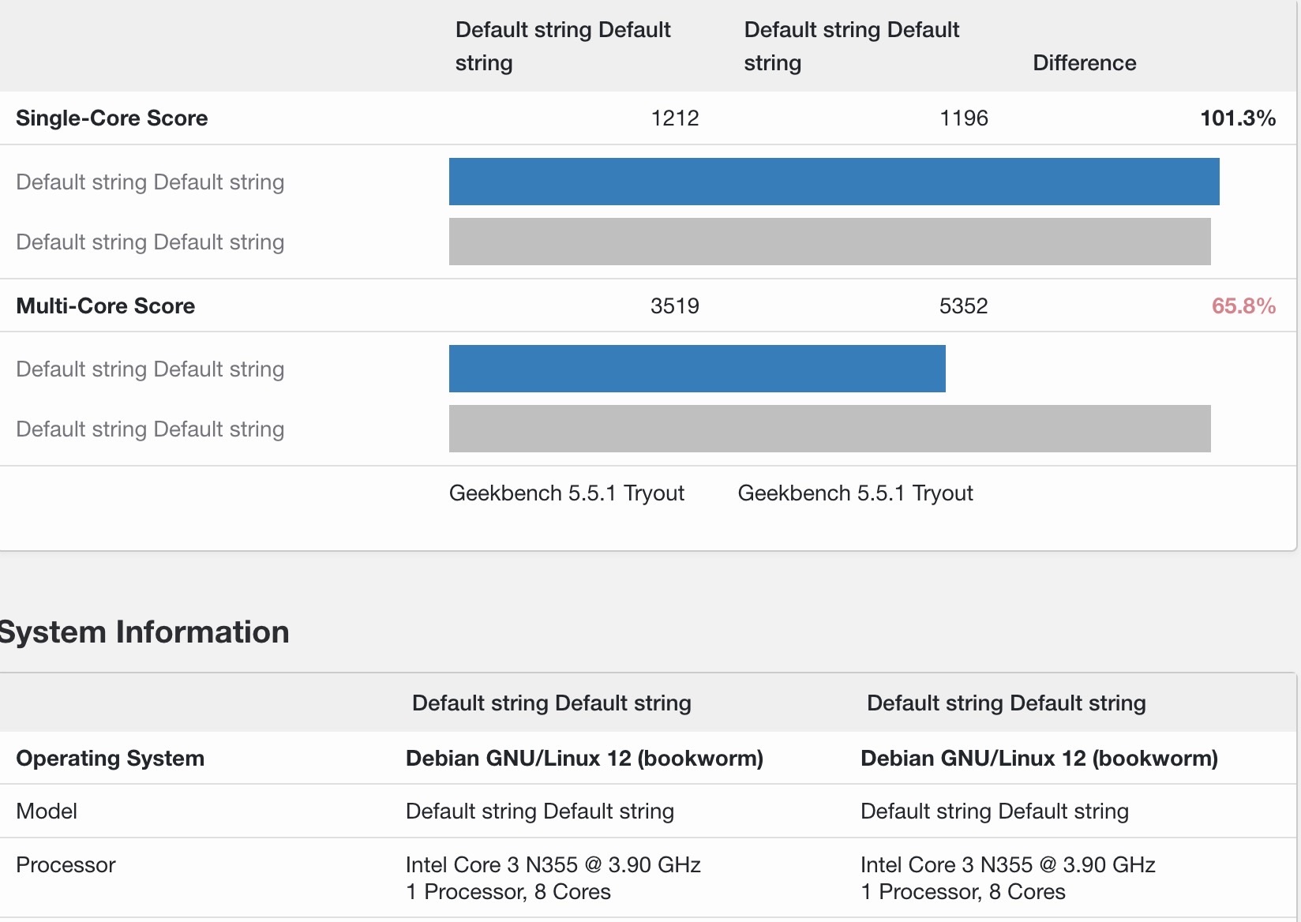Click the System Information heading

(144, 632)
